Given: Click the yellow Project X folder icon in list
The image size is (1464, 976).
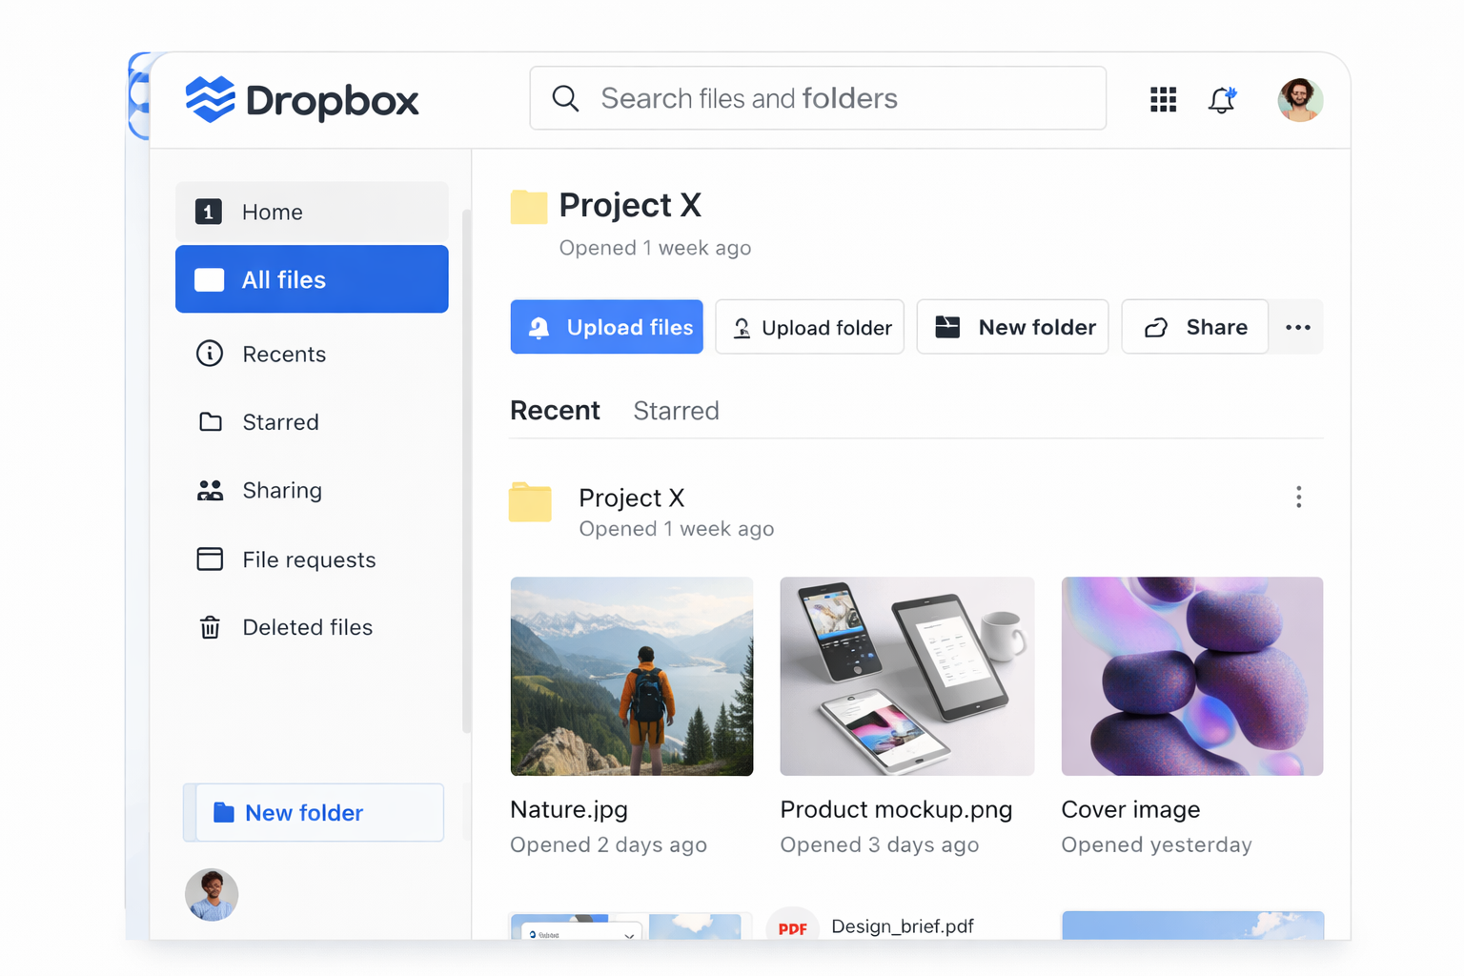Looking at the screenshot, I should coord(530,502).
